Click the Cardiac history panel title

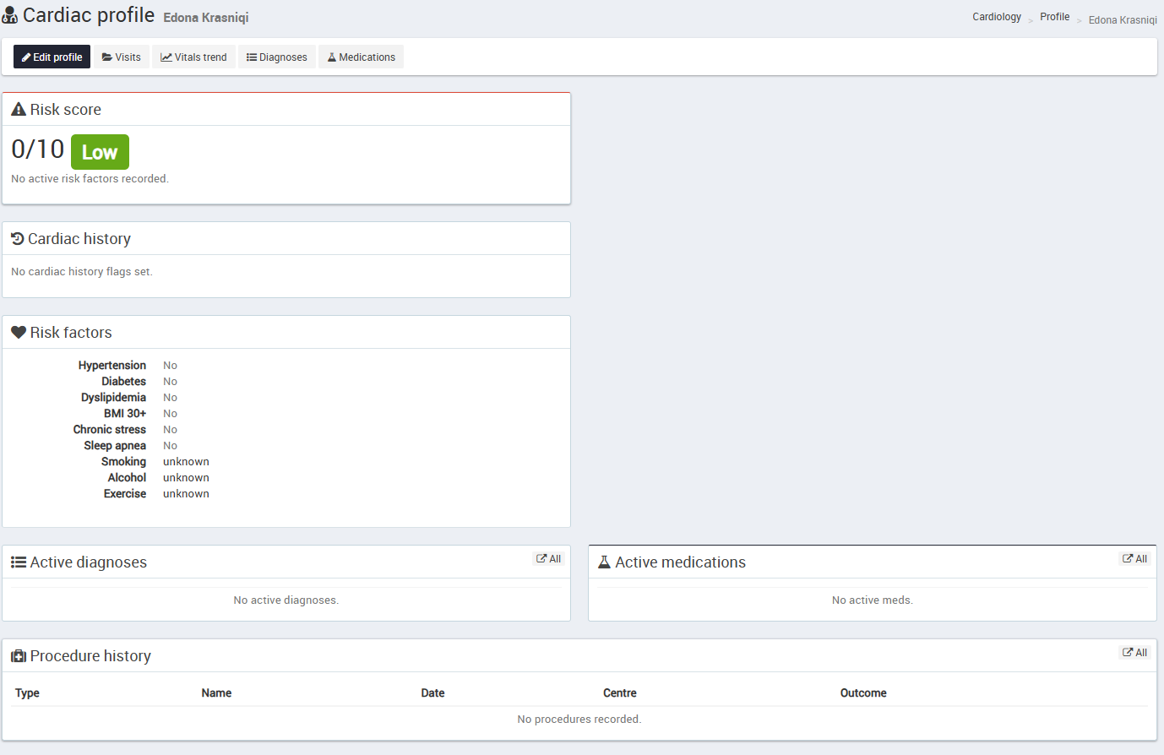pos(79,238)
